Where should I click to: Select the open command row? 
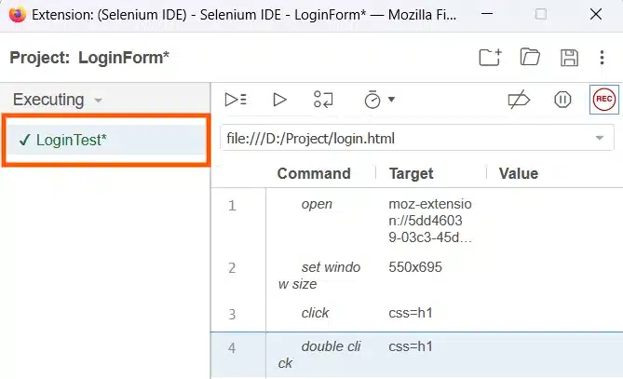(x=417, y=221)
